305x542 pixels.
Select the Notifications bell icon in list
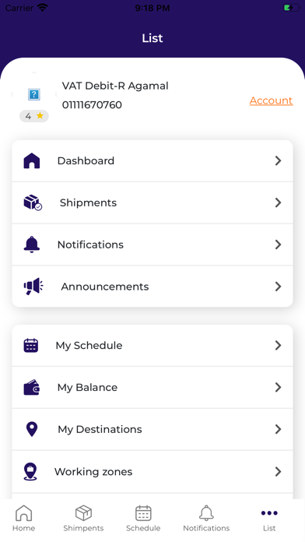(x=32, y=245)
